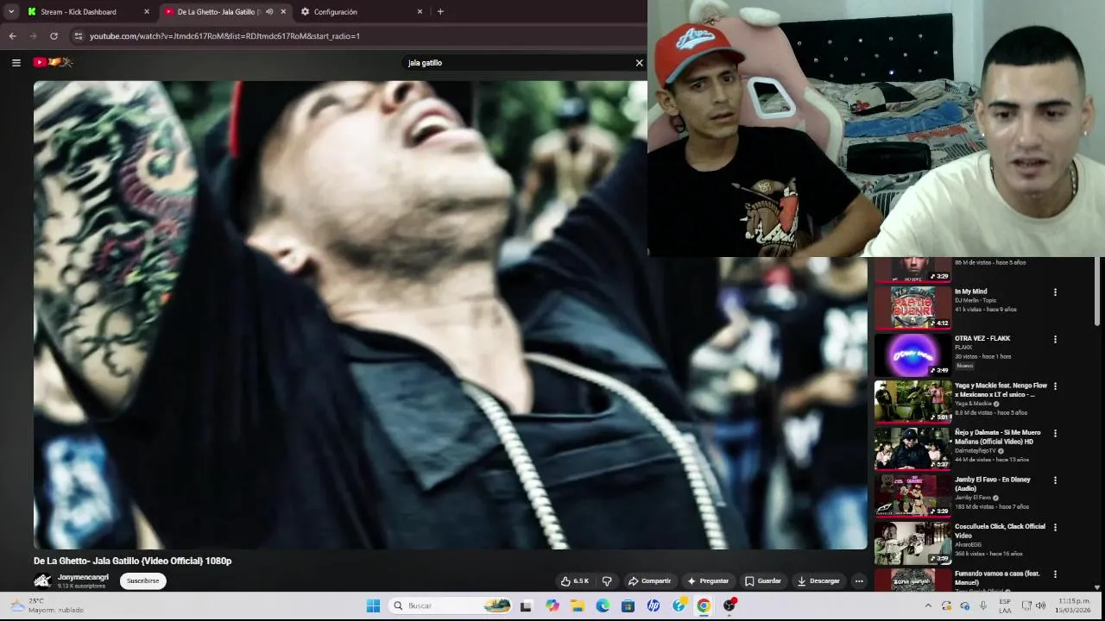Click the main video player frame
Image resolution: width=1105 pixels, height=621 pixels.
click(x=450, y=315)
